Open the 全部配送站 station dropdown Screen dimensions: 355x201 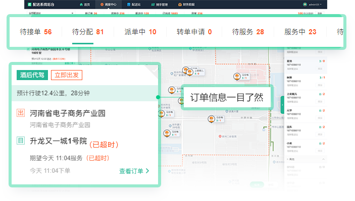click(x=50, y=13)
